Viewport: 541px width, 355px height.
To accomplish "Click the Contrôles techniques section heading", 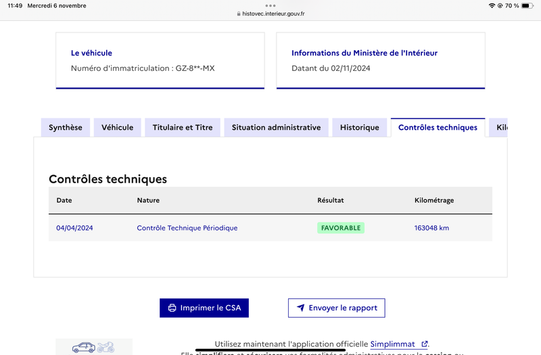I will point(108,179).
